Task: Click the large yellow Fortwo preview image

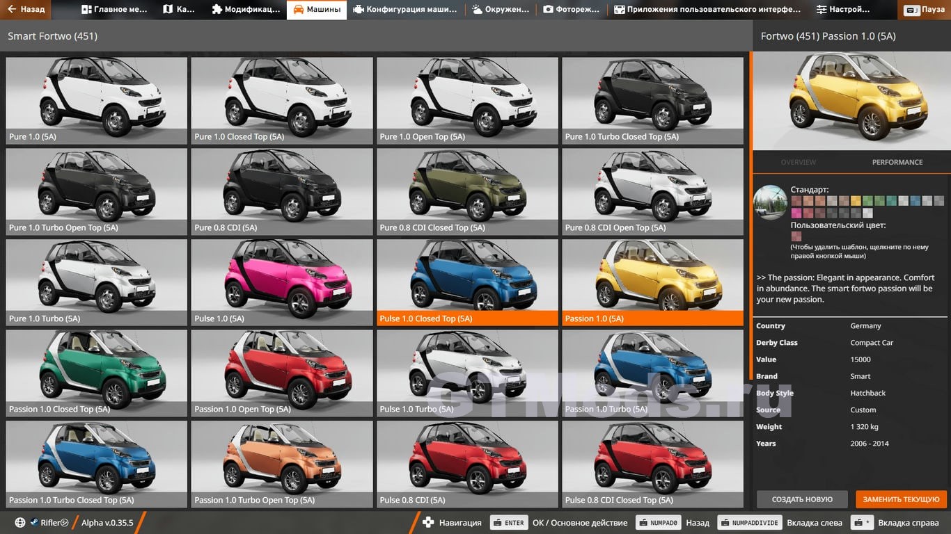Action: (851, 100)
